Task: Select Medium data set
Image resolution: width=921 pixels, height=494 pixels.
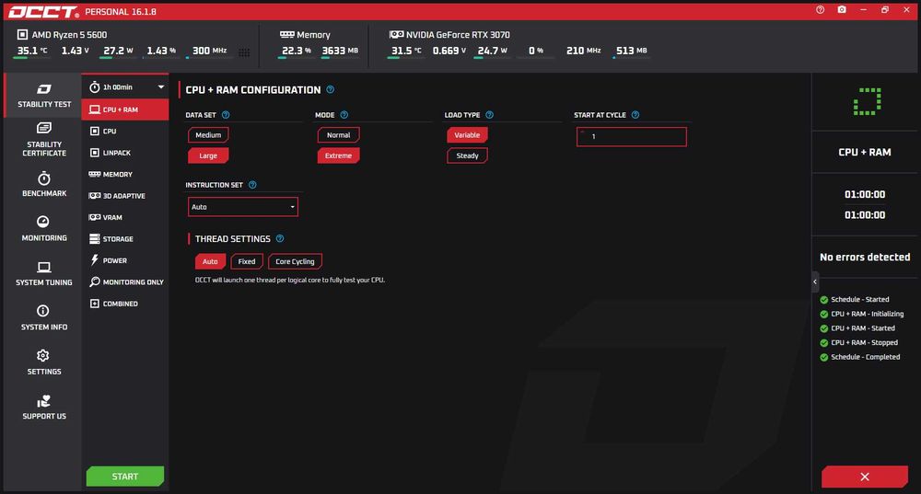Action: point(208,135)
